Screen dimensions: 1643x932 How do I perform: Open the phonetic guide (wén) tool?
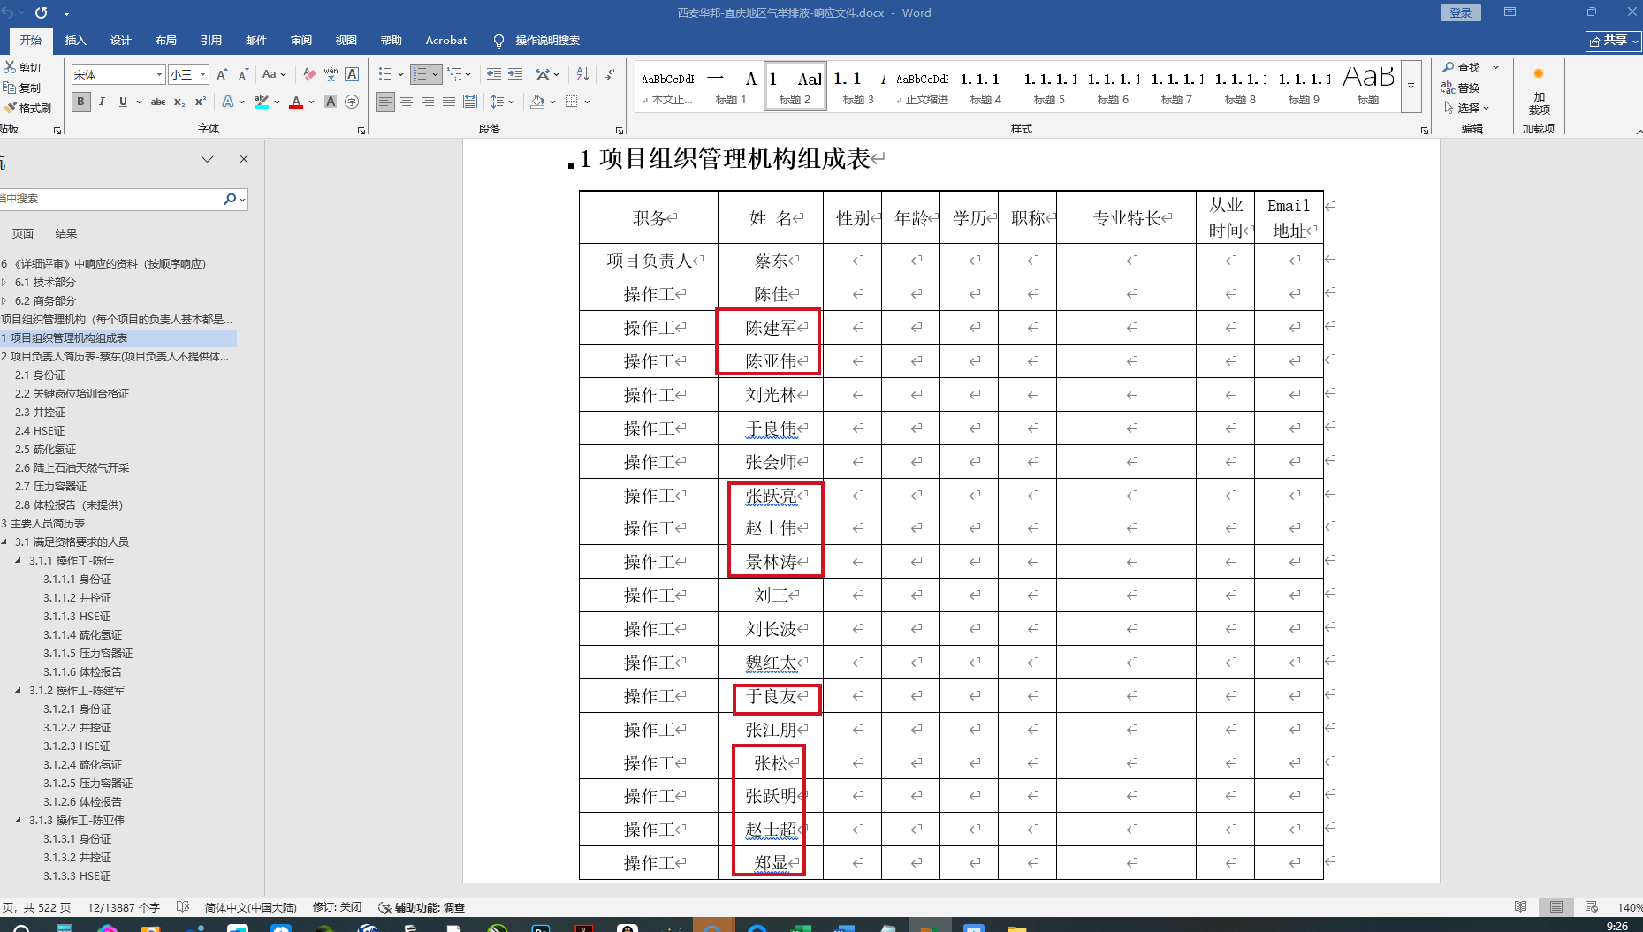(x=331, y=75)
